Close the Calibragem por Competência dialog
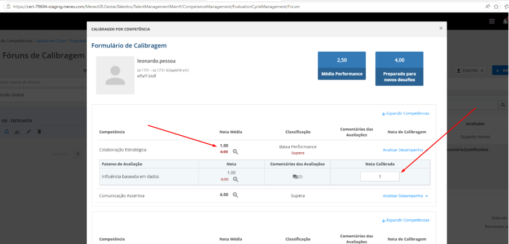 click(x=441, y=28)
